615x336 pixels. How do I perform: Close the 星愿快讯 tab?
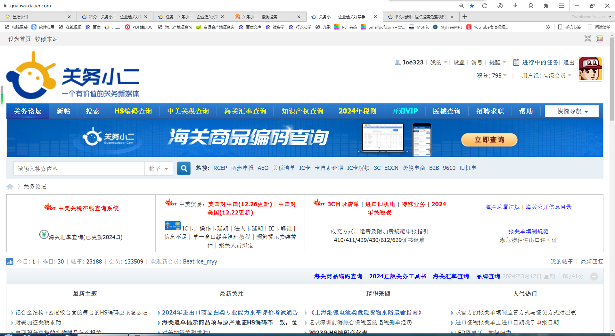pos(69,17)
